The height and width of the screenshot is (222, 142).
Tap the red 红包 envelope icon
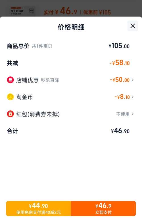coord(10,114)
